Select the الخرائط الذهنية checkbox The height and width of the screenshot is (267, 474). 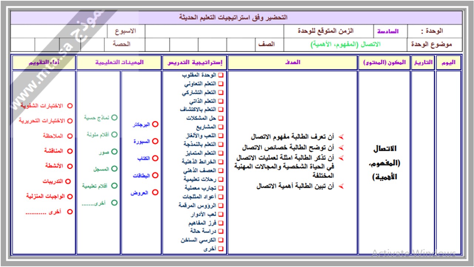coord(221,162)
